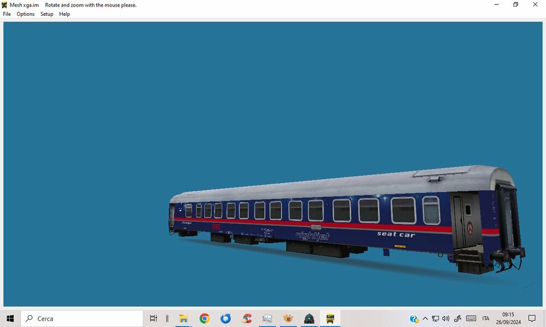
Task: Open the Help menu
Action: [64, 14]
